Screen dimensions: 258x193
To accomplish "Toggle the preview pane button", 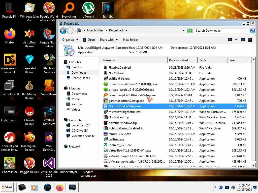I will (243, 40).
